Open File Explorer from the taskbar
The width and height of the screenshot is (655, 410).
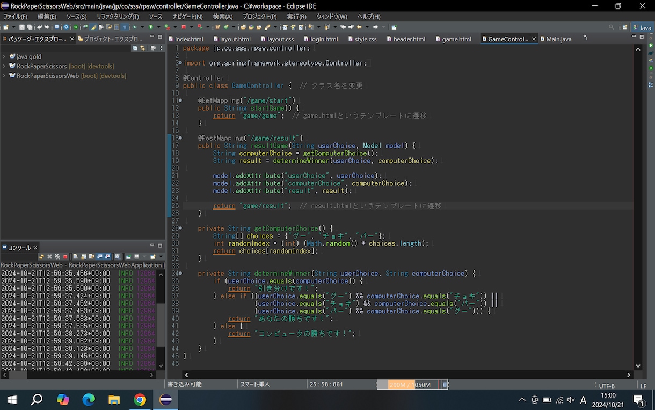[x=114, y=399]
